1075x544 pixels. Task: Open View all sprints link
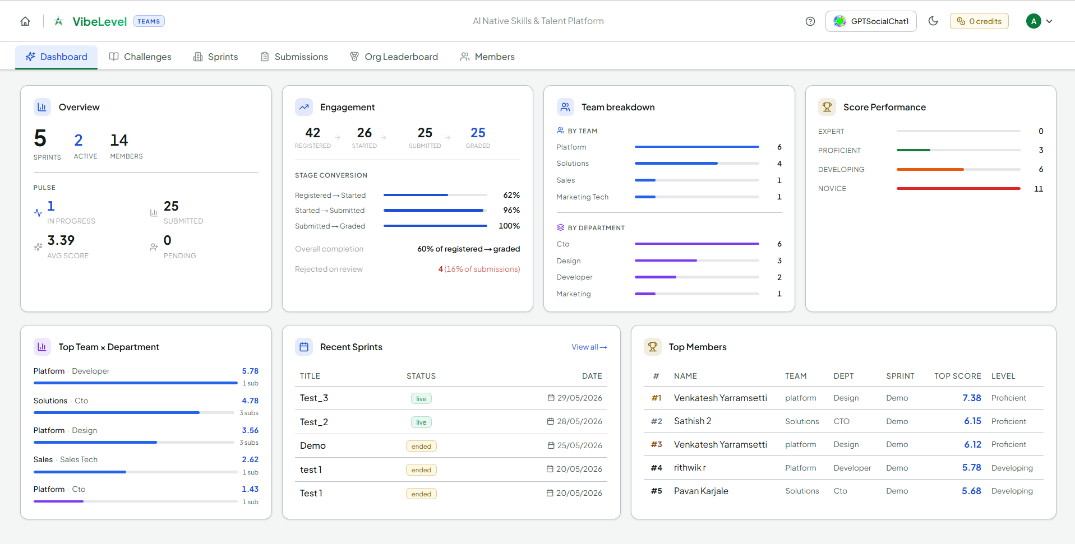point(589,347)
